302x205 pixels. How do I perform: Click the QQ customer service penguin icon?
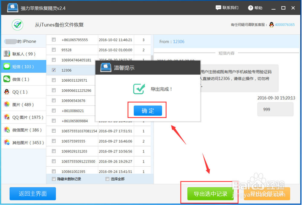(271, 25)
